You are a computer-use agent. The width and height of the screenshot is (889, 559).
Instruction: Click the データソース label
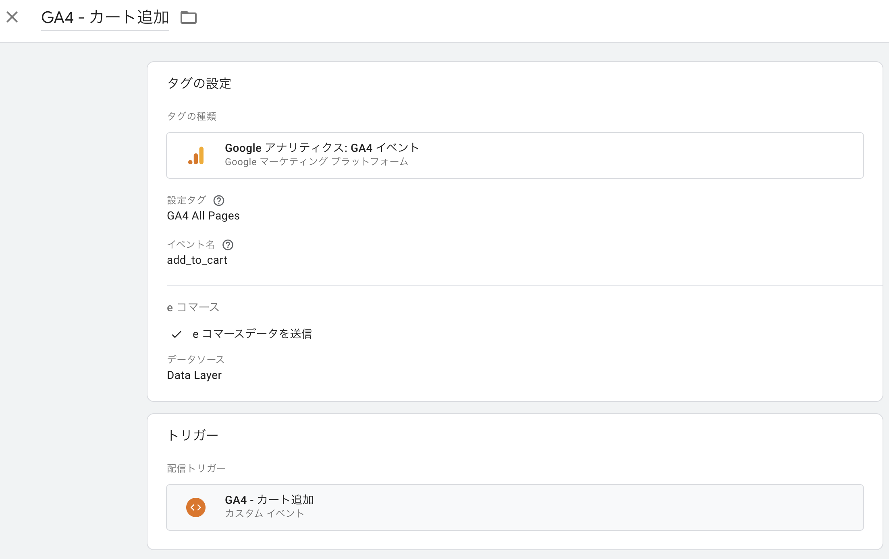[195, 359]
